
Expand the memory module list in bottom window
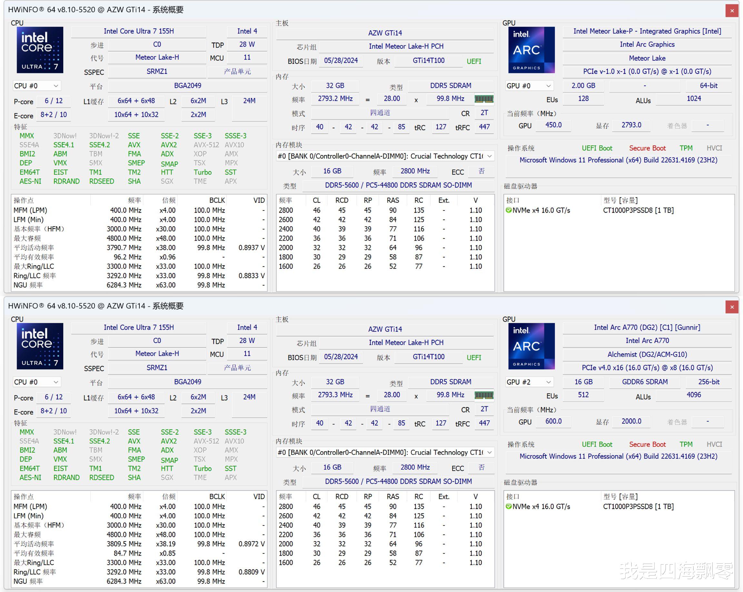pyautogui.click(x=489, y=452)
